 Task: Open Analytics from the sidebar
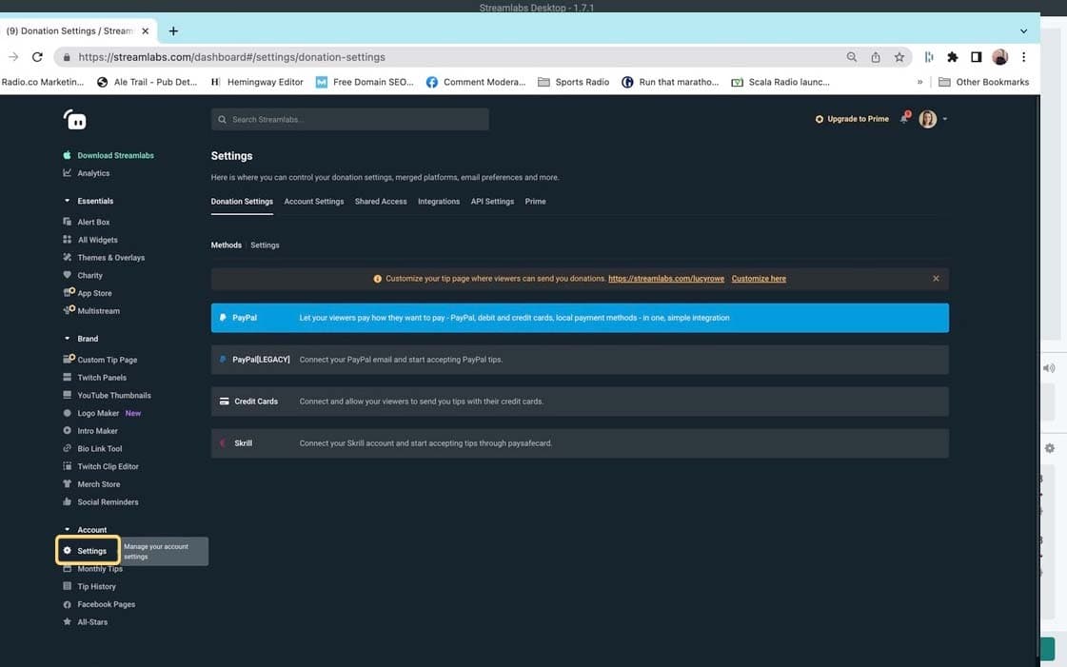coord(94,172)
